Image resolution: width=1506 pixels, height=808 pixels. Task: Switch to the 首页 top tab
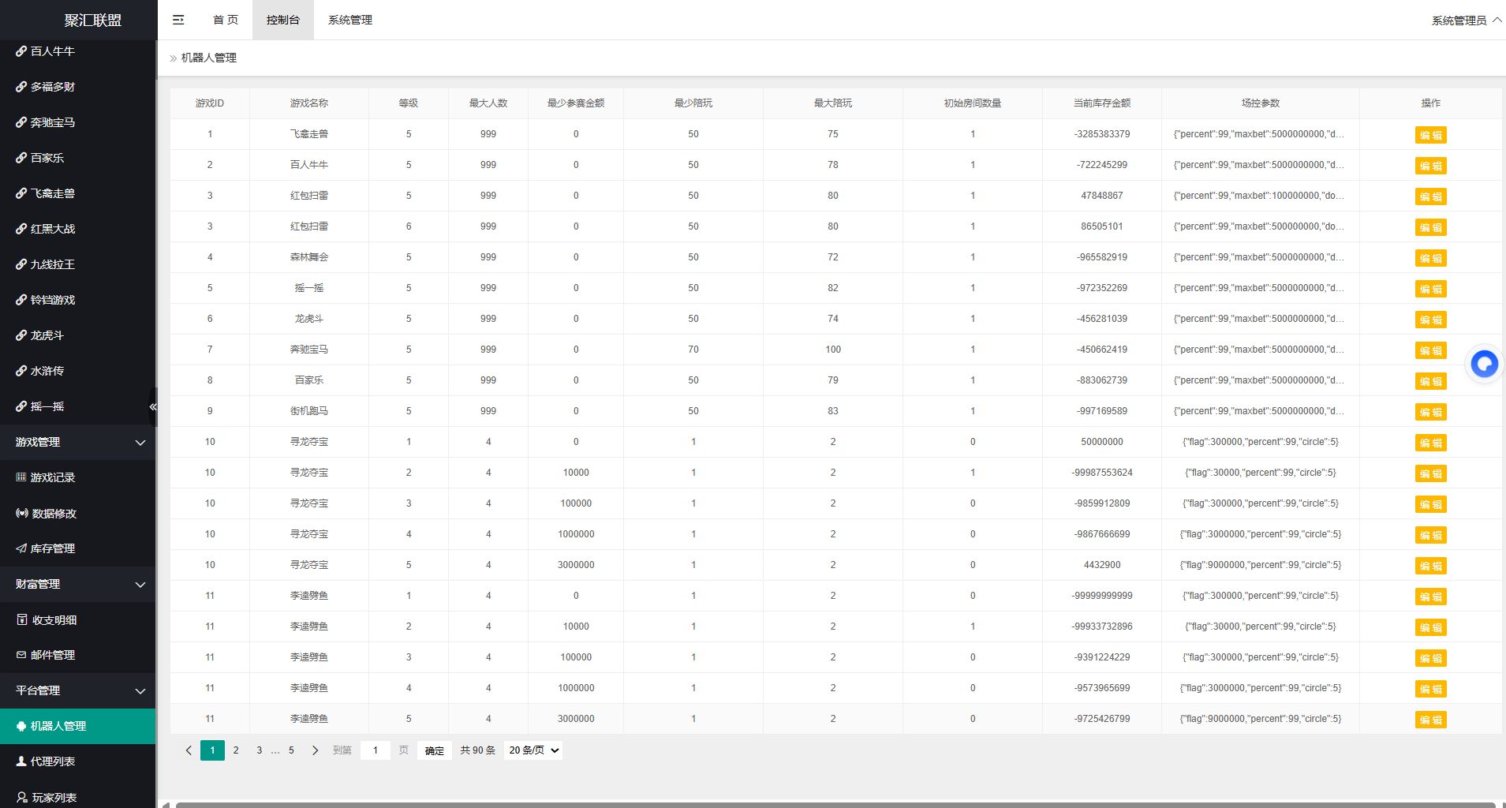click(x=226, y=20)
